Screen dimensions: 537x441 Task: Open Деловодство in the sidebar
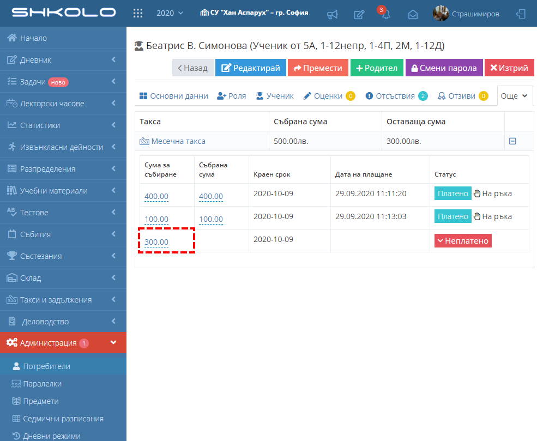tap(63, 322)
